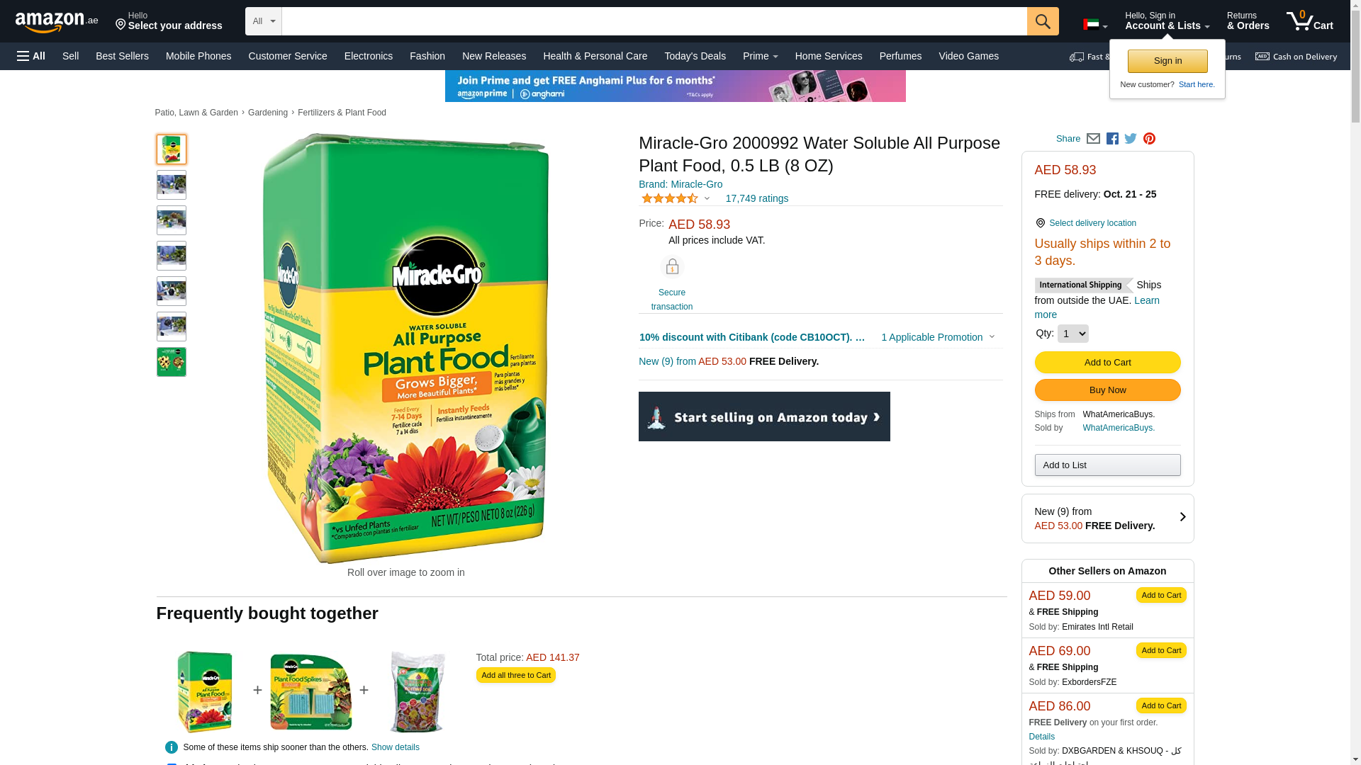The width and height of the screenshot is (1361, 765).
Task: Share product on Pinterest
Action: point(1149,139)
